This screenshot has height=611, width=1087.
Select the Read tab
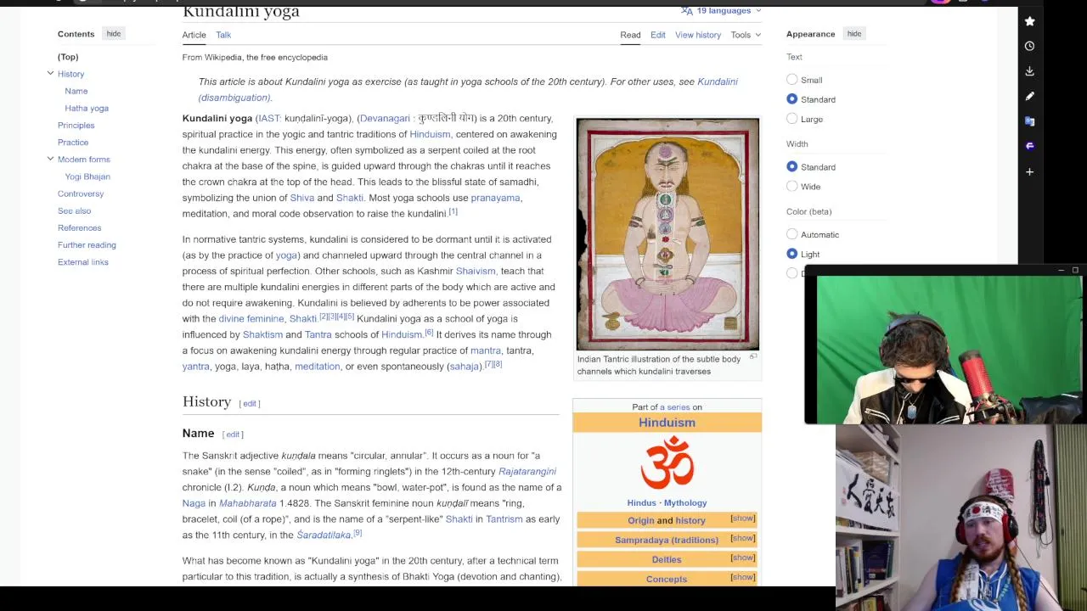point(630,35)
